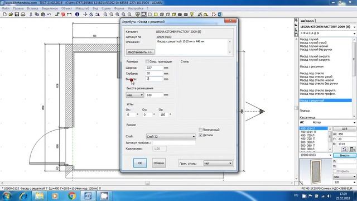The image size is (357, 201).
Task: Open the 'ФАСАДЫ' section dropdown
Action: tap(327, 33)
